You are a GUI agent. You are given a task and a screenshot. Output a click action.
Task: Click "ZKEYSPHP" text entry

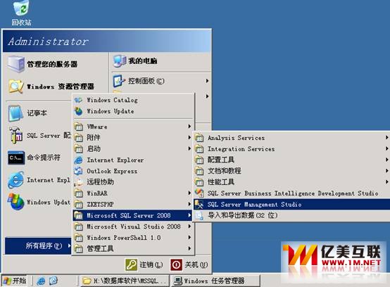pyautogui.click(x=100, y=204)
